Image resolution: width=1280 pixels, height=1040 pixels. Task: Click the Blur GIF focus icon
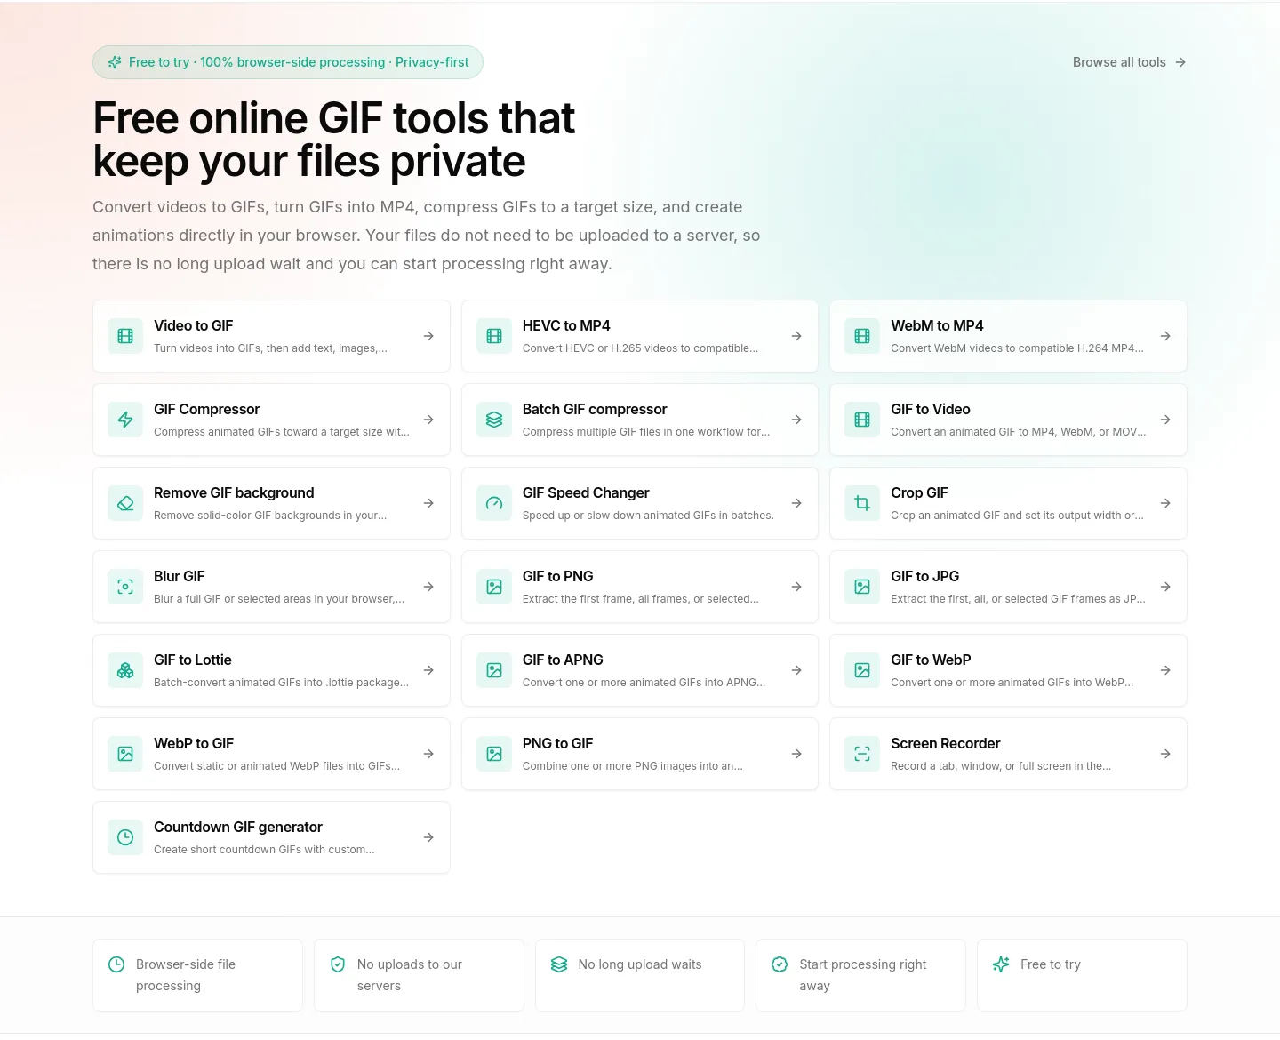(x=125, y=587)
